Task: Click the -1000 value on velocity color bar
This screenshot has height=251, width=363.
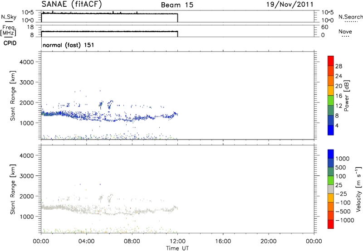Action: pyautogui.click(x=344, y=220)
